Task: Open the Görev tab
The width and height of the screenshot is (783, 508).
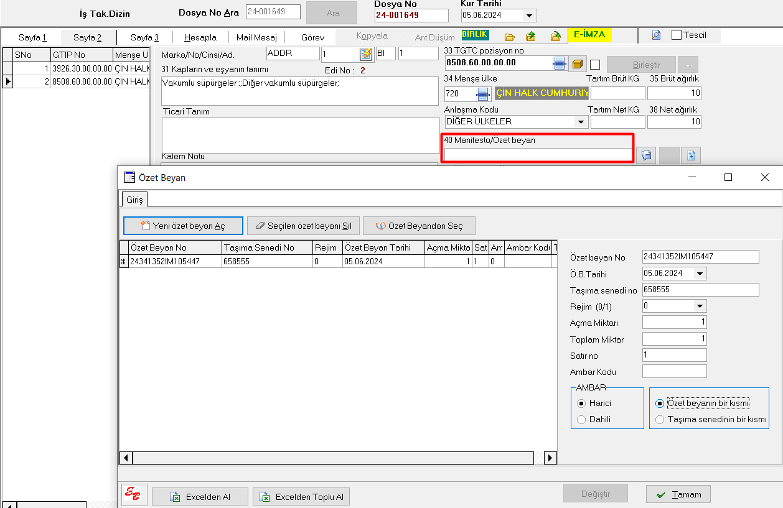Action: click(312, 37)
